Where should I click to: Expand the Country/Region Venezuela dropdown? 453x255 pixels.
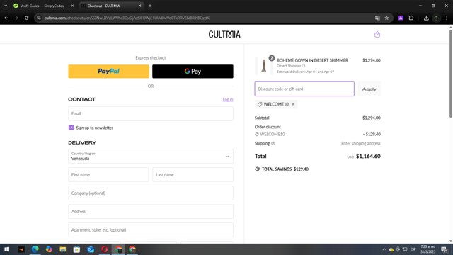coord(151,156)
